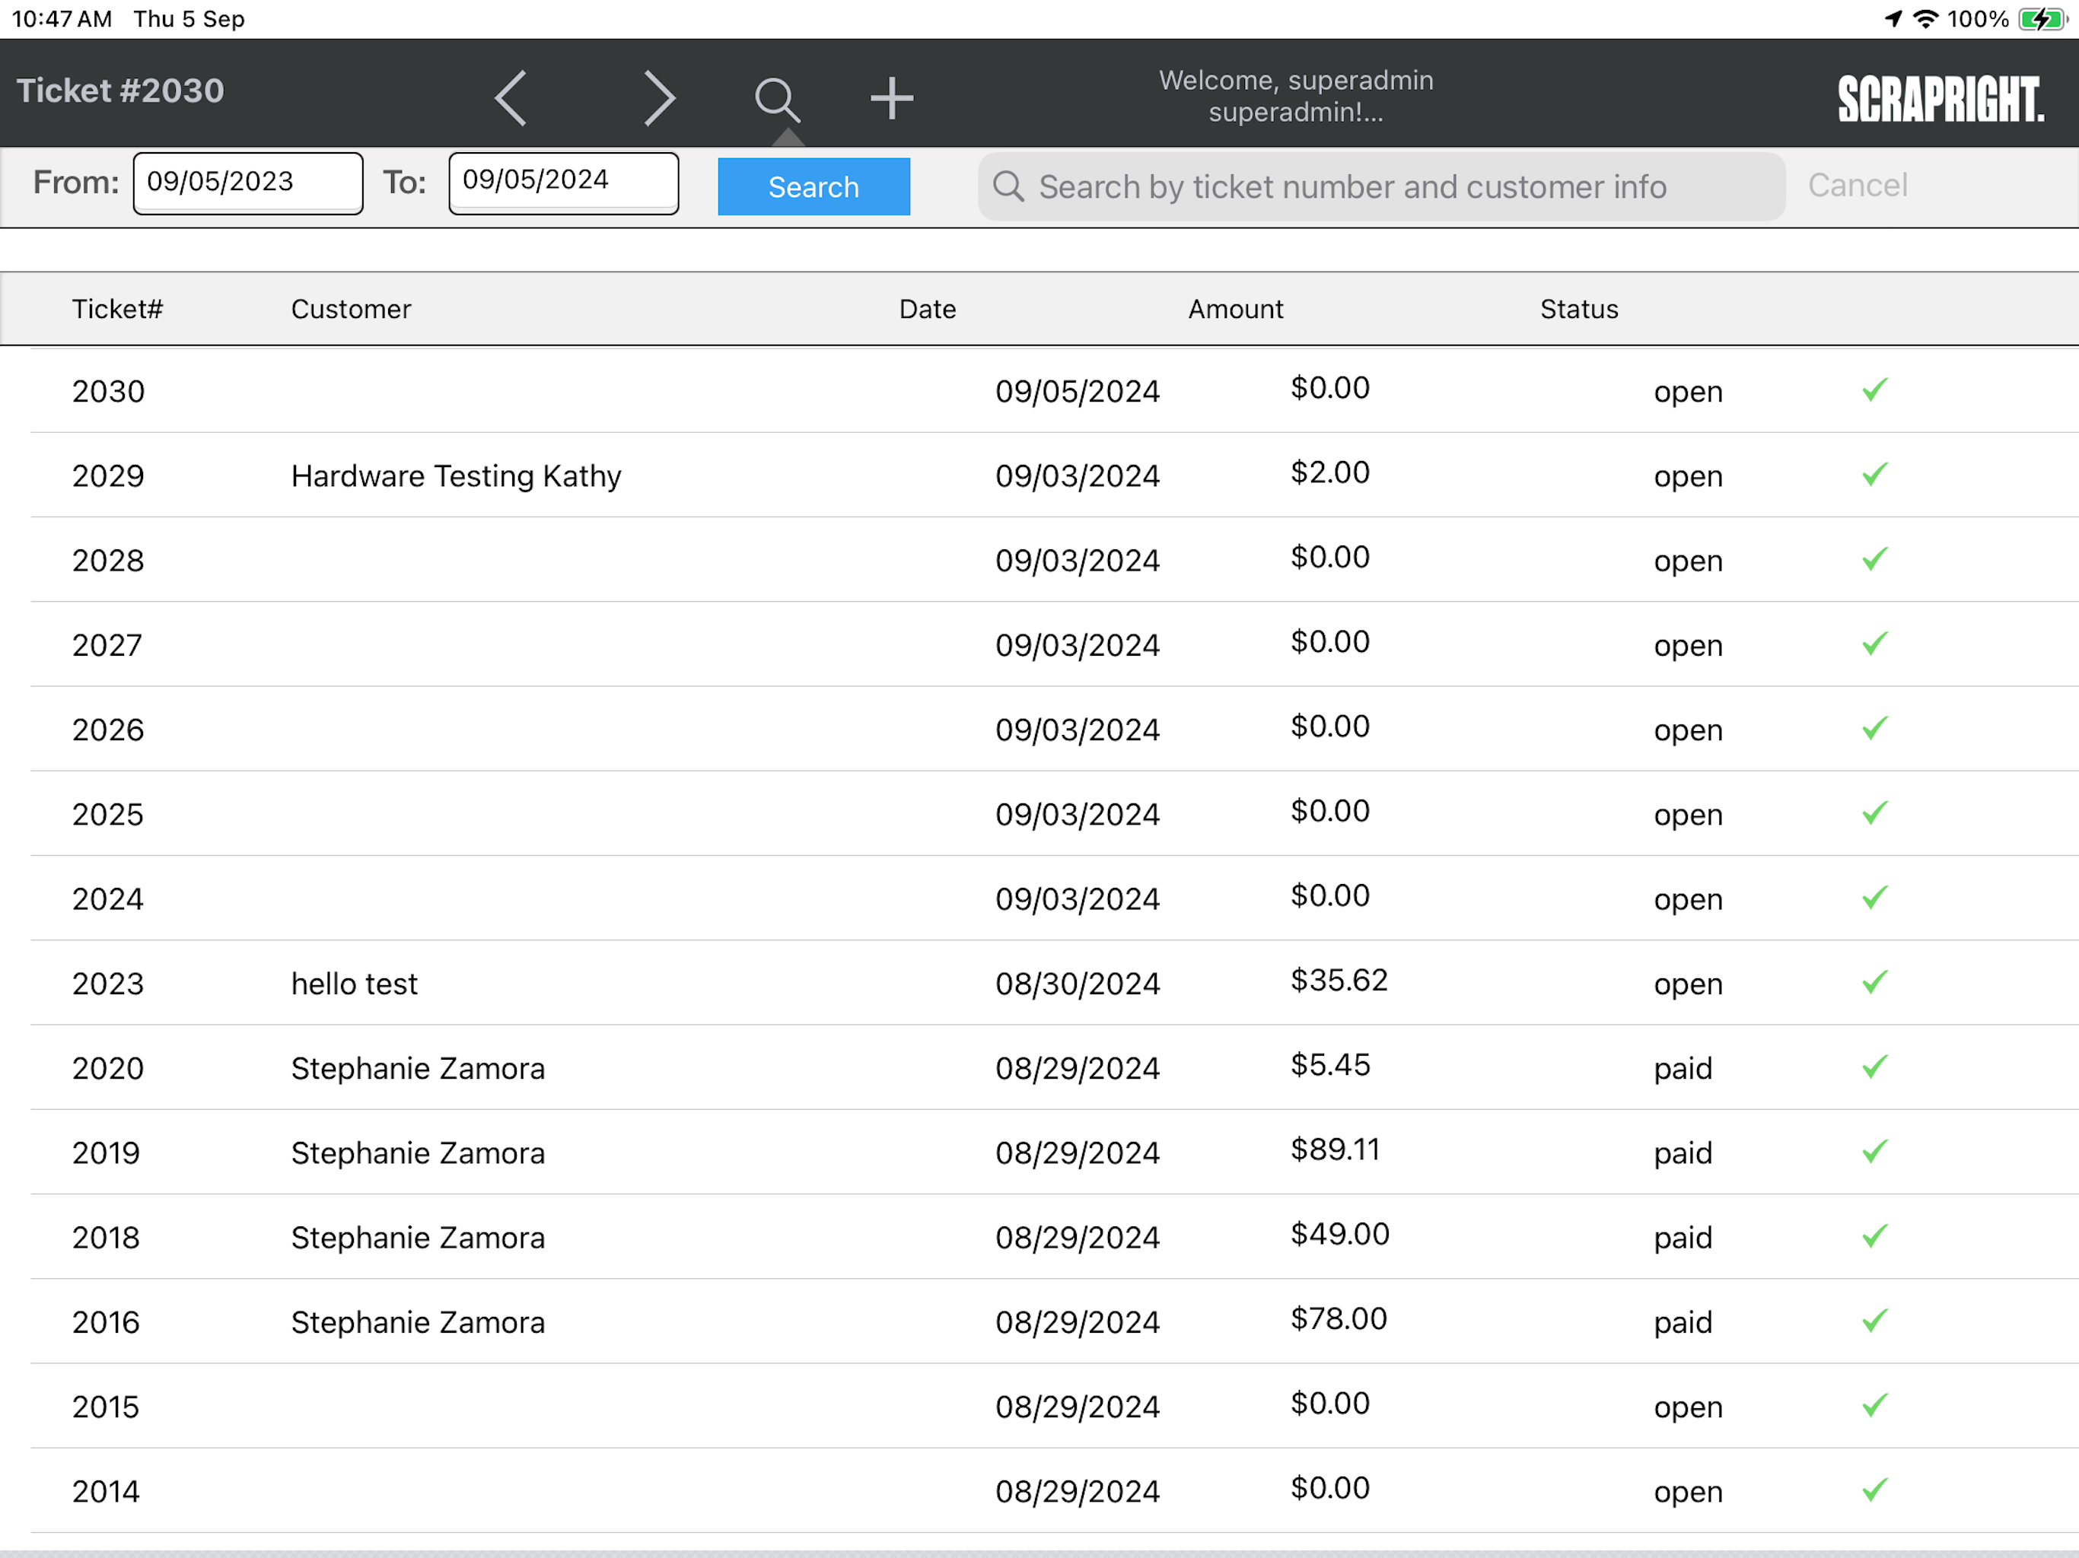Tap the green checkmark on ticket 2024
This screenshot has height=1558, width=2079.
1874,896
